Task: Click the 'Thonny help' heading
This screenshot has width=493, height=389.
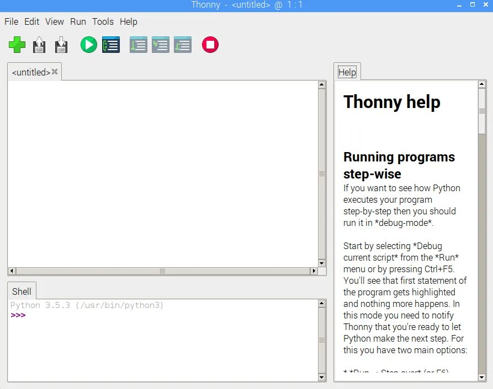Action: (x=392, y=102)
